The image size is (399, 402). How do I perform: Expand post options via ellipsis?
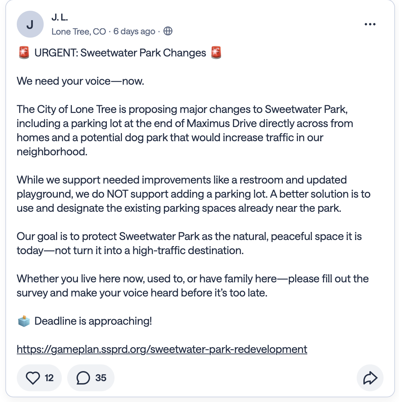coord(370,24)
